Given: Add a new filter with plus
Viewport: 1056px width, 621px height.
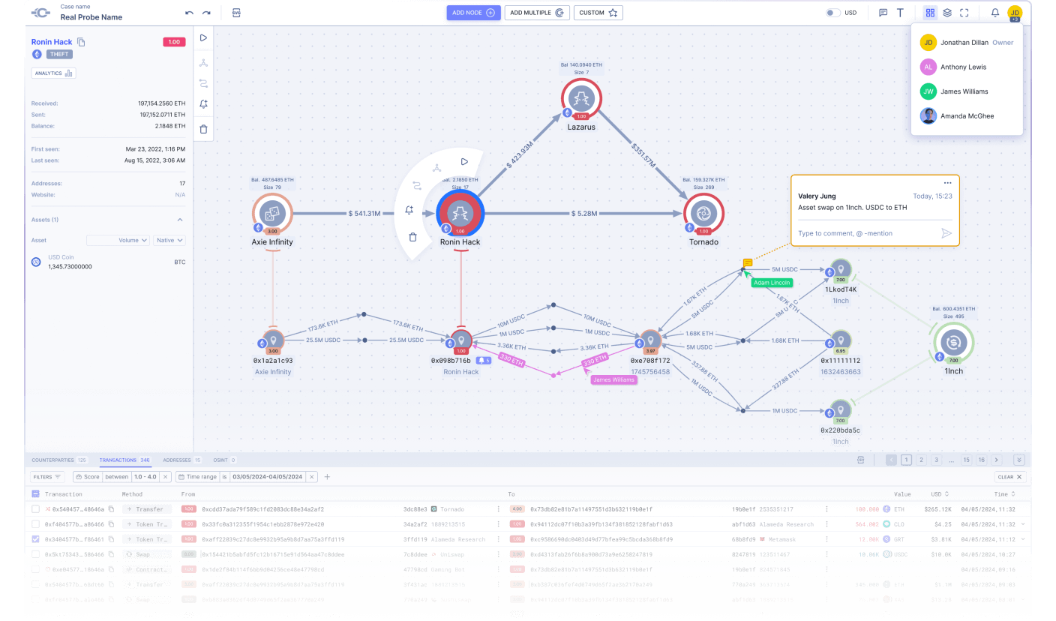Looking at the screenshot, I should coord(327,477).
